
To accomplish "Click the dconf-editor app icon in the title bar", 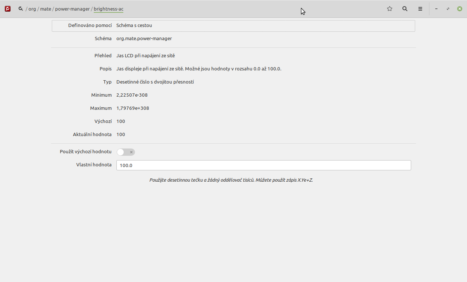I will click(8, 9).
